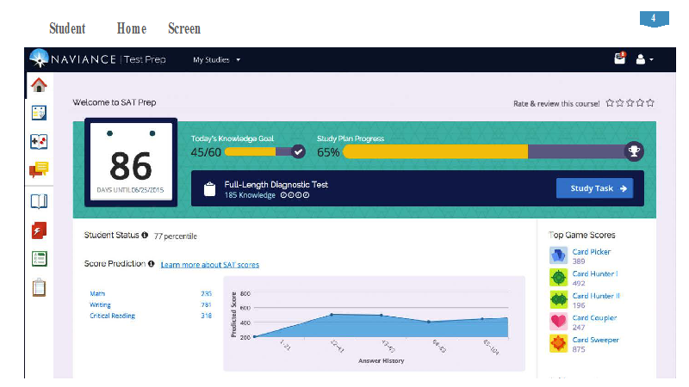This screenshot has height=387, width=689.
Task: Click the Card Sweeper game icon
Action: coord(558,343)
